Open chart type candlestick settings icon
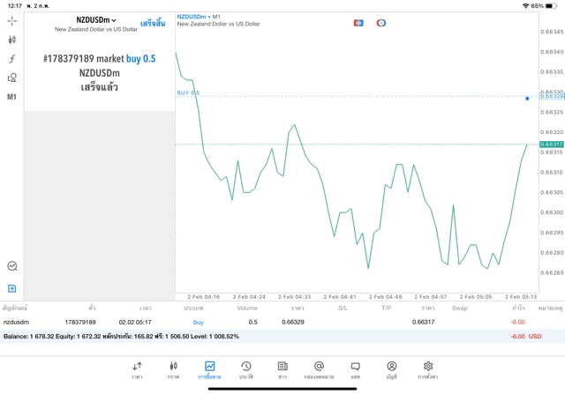565x394 pixels. (x=12, y=40)
